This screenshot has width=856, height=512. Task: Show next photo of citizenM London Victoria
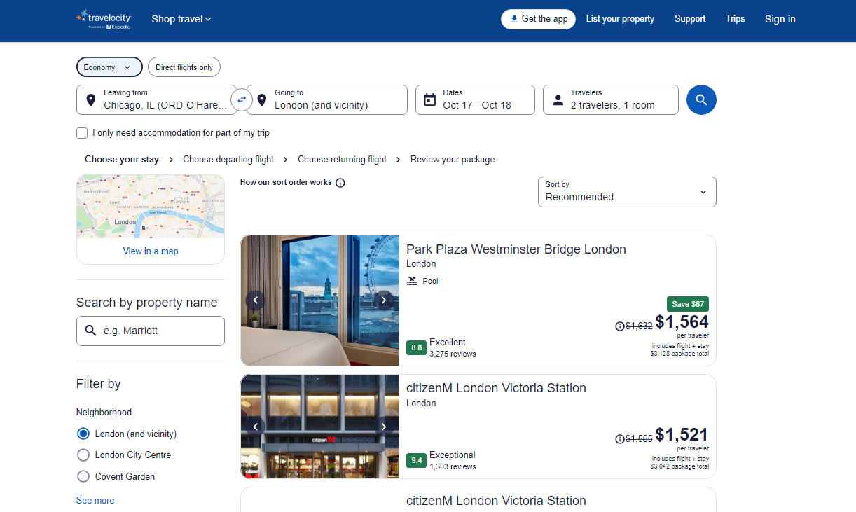pos(384,427)
